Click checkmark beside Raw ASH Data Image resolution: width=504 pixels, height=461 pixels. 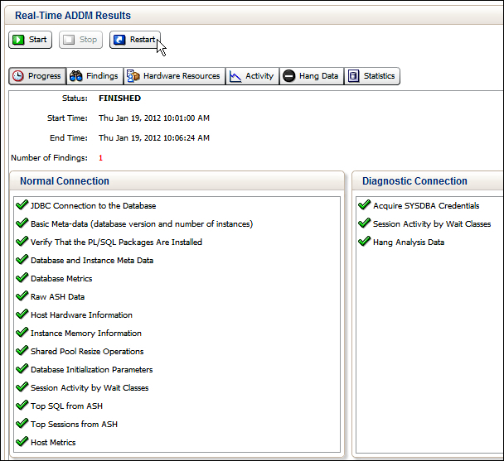22,296
